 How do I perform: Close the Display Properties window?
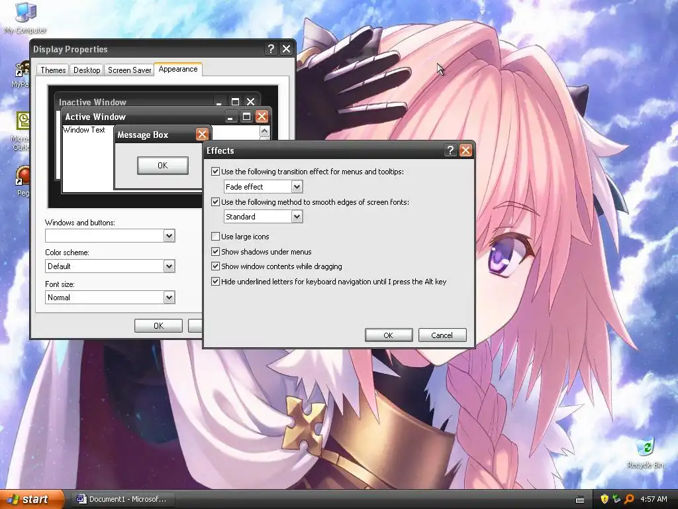click(x=286, y=49)
